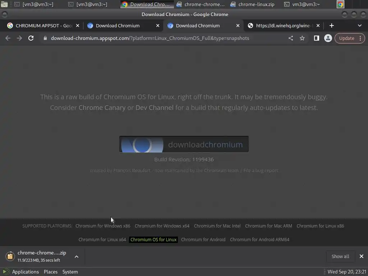Expand options for chrome-chrome zip download
The image size is (368, 276).
tap(77, 257)
